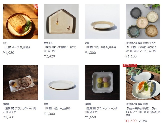Open the five-colour mini dishes set image

[143, 21]
